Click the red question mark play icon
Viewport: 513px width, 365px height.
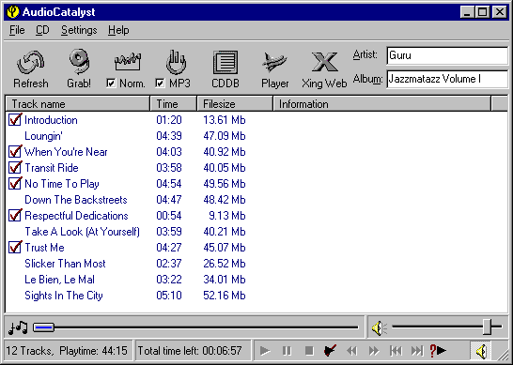[438, 351]
